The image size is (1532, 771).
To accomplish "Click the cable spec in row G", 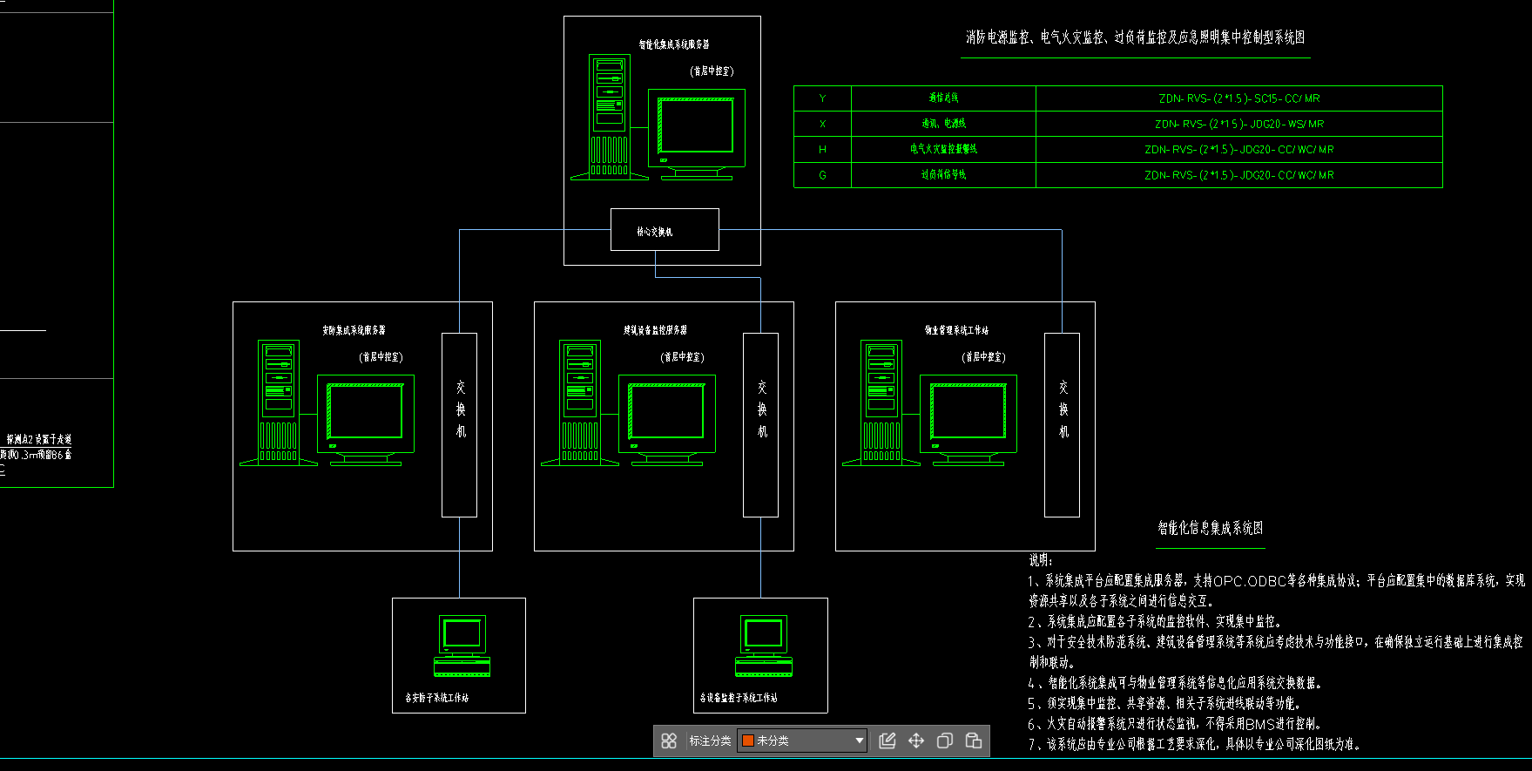I will tap(1238, 175).
